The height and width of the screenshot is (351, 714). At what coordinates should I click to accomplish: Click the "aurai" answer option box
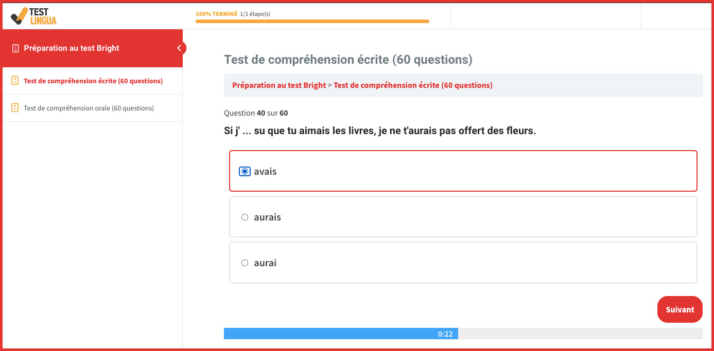point(463,263)
